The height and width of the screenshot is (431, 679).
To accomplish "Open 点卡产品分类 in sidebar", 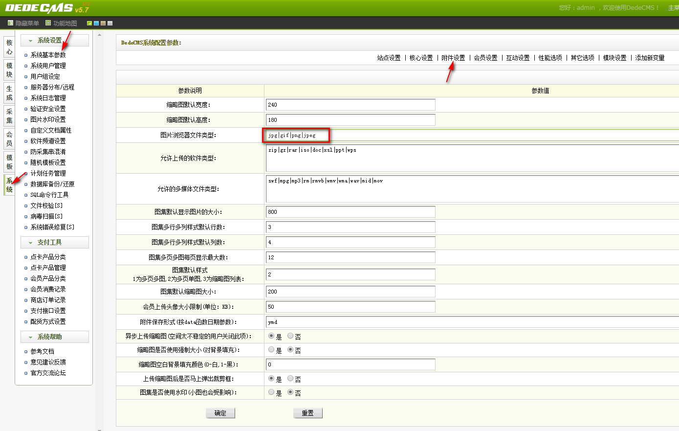I will pyautogui.click(x=48, y=257).
